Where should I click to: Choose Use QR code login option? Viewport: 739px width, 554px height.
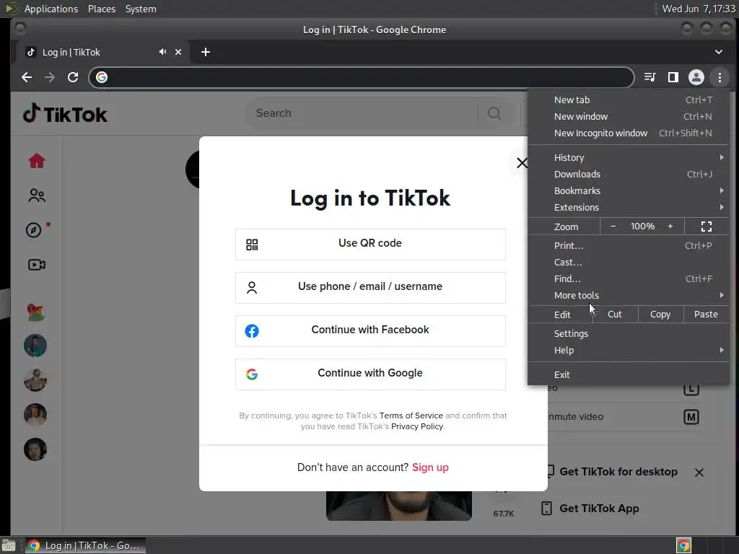[370, 245]
